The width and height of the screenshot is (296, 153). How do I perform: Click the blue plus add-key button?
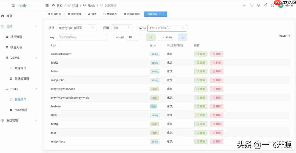click(x=182, y=37)
